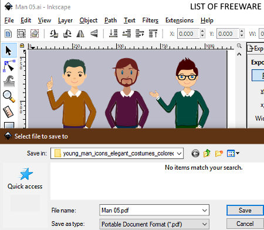Viewport: 264px width, 230px height.
Task: Lower selection one step
Action: click(x=127, y=33)
